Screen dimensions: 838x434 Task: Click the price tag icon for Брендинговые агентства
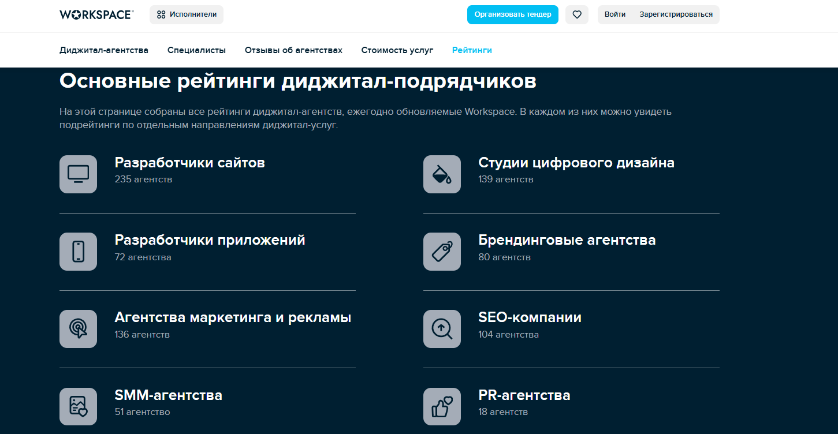442,252
